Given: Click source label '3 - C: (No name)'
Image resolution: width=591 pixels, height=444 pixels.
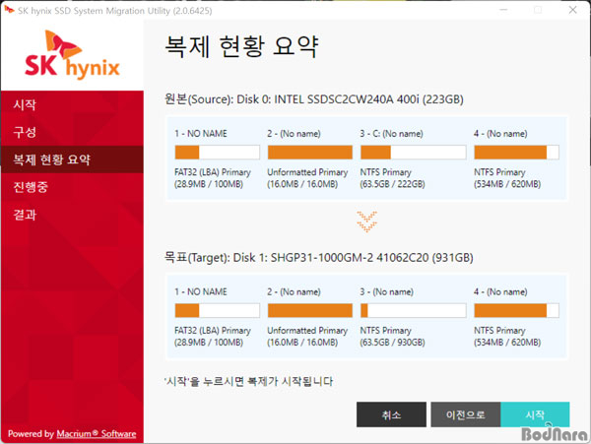Looking at the screenshot, I should [391, 134].
